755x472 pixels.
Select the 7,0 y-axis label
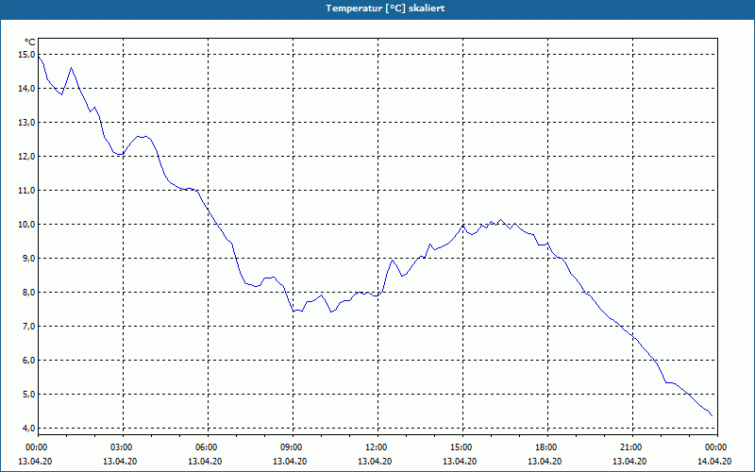point(28,327)
